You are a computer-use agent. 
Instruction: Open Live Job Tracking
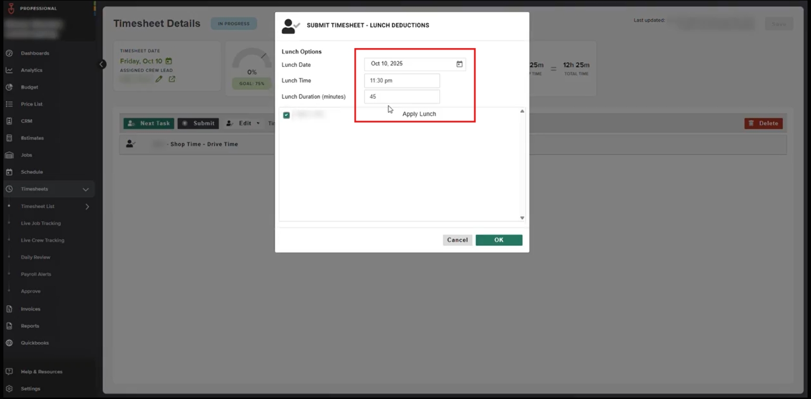(x=41, y=224)
